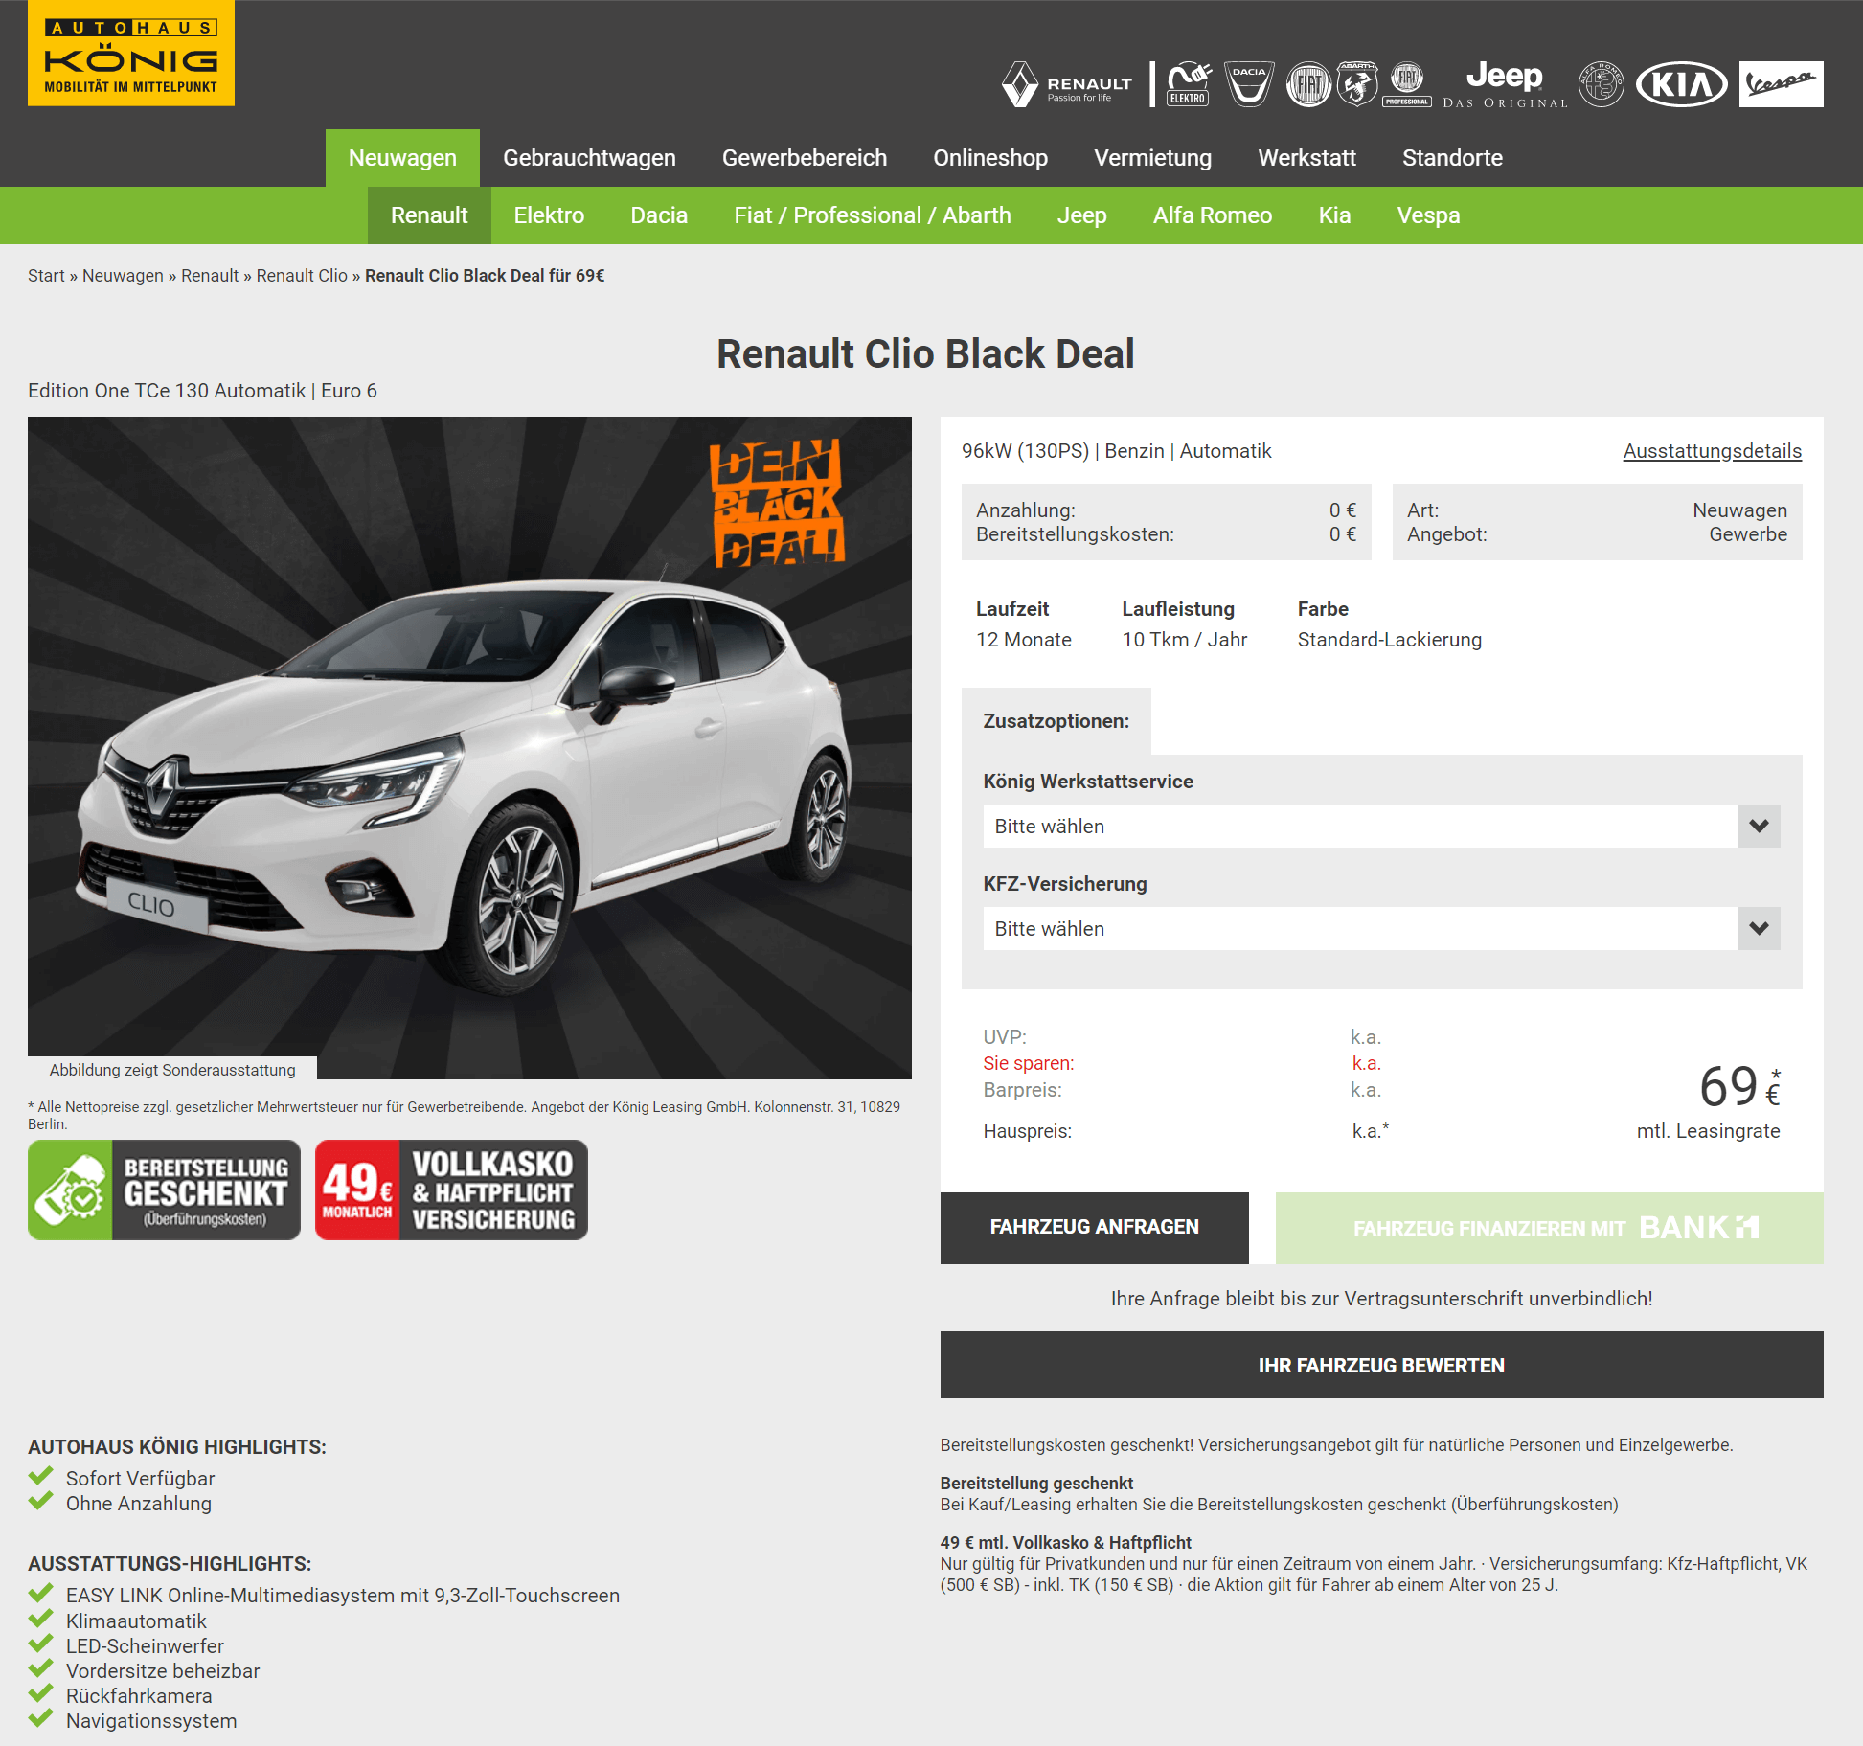Click the 'Navigationssystem' highlight entry
This screenshot has width=1863, height=1746.
click(151, 1721)
